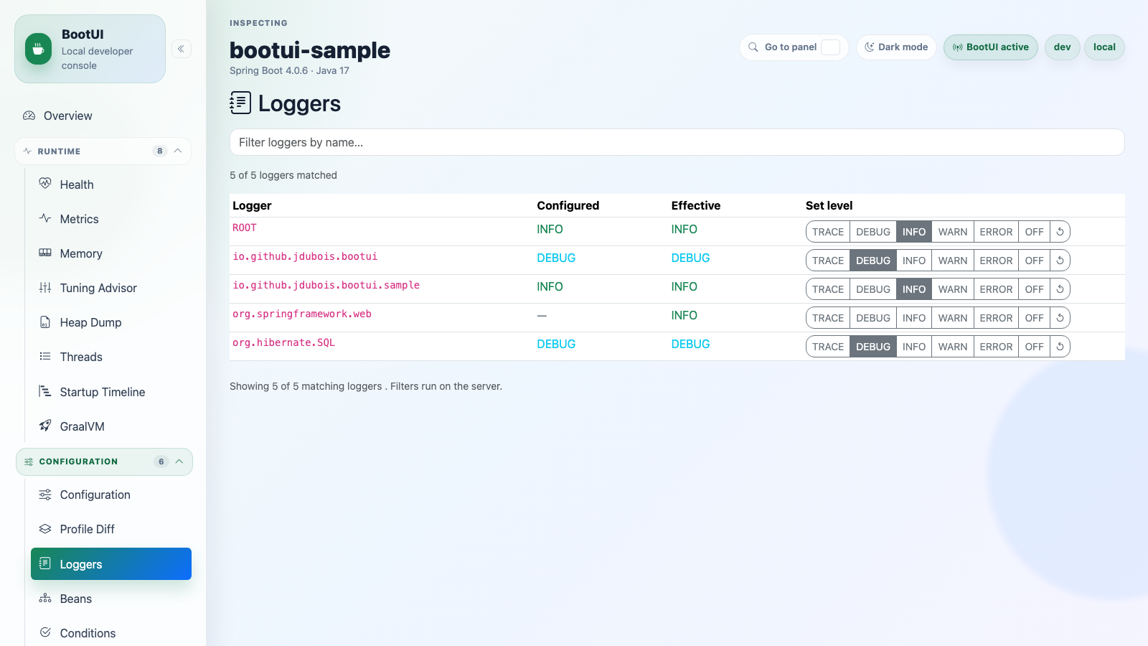Screen dimensions: 1148x646
Task: Click the local profile badge
Action: pos(1104,47)
